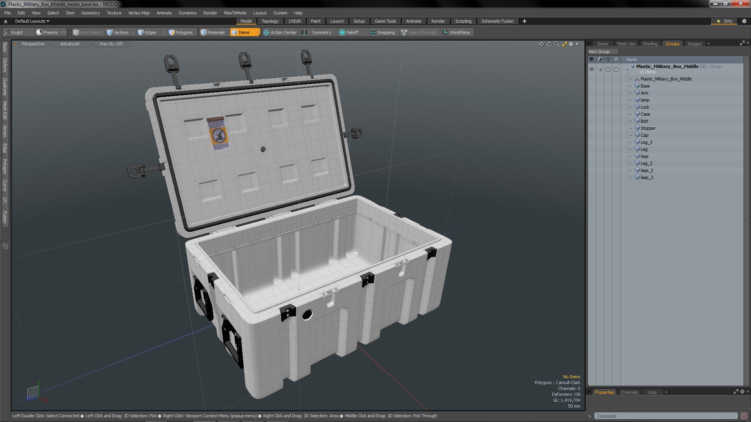Viewport: 751px width, 422px height.
Task: Open the viewport settings gear
Action: [x=571, y=44]
